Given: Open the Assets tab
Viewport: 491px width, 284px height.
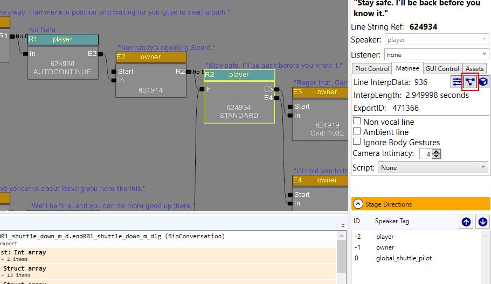Looking at the screenshot, I should click(x=474, y=68).
